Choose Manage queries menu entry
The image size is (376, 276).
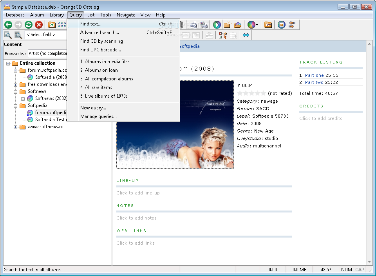[123, 116]
